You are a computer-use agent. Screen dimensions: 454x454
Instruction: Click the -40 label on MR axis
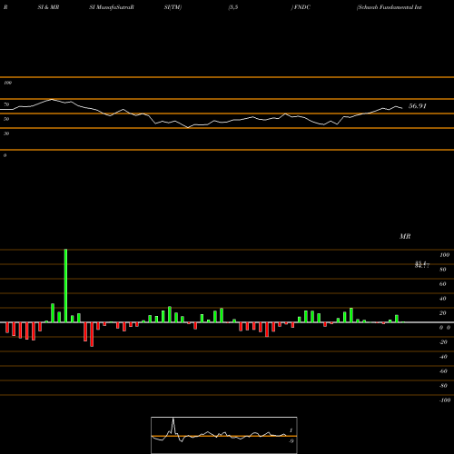coord(443,357)
